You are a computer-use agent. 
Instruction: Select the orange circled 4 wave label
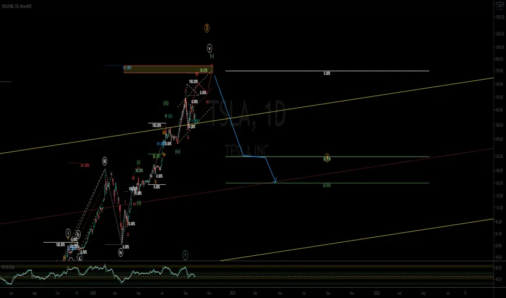(327, 157)
